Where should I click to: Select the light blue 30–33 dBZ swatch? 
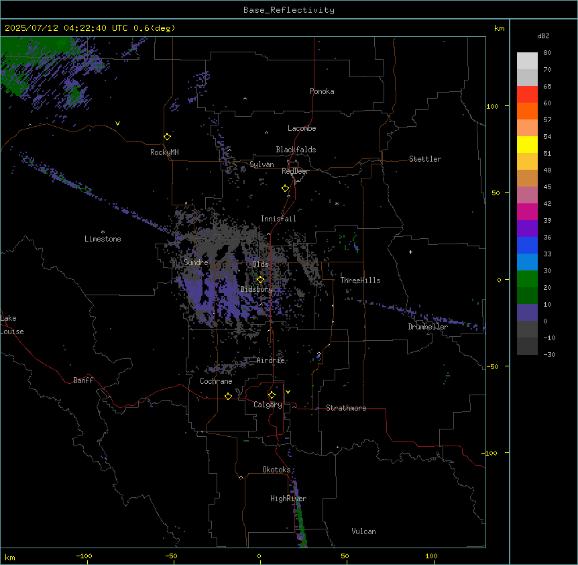point(527,262)
